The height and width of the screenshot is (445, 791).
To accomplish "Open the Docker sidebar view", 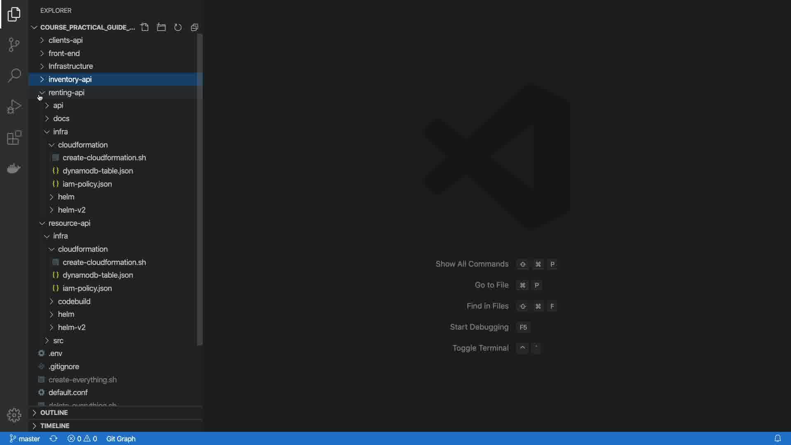I will pyautogui.click(x=14, y=169).
